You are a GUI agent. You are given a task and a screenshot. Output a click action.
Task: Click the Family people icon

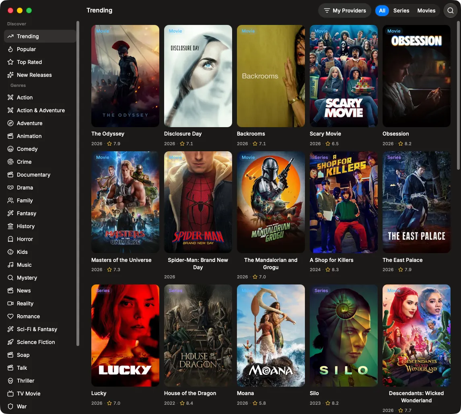pos(10,200)
